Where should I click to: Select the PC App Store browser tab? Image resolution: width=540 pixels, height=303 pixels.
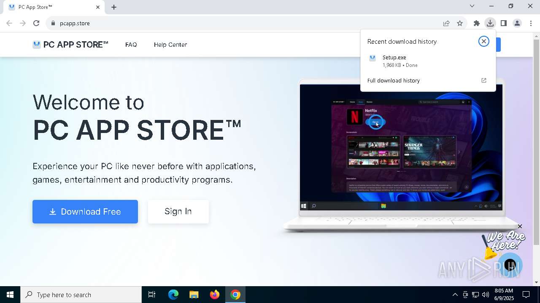click(54, 7)
